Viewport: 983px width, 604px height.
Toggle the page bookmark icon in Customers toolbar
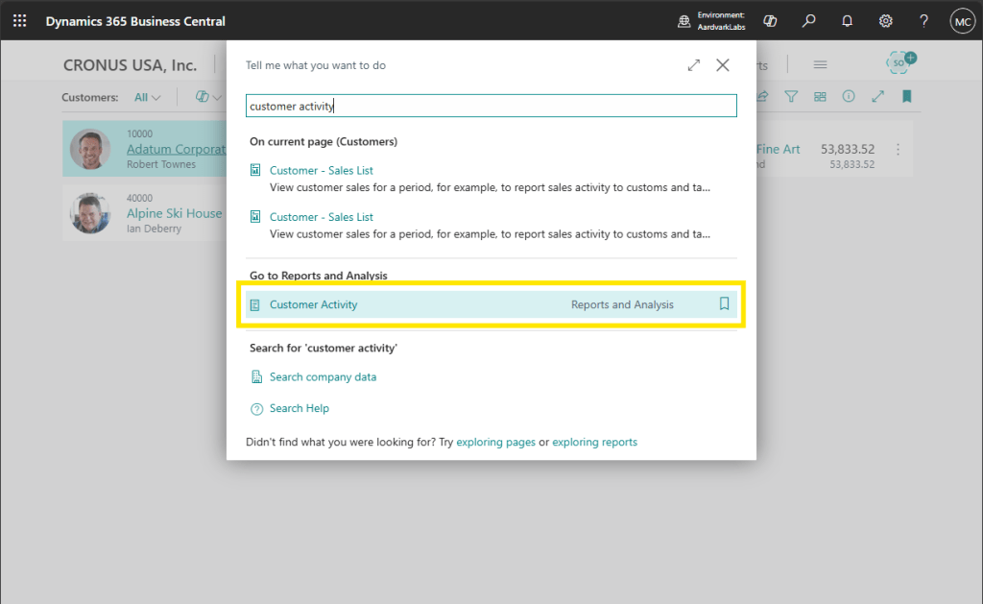pyautogui.click(x=906, y=97)
